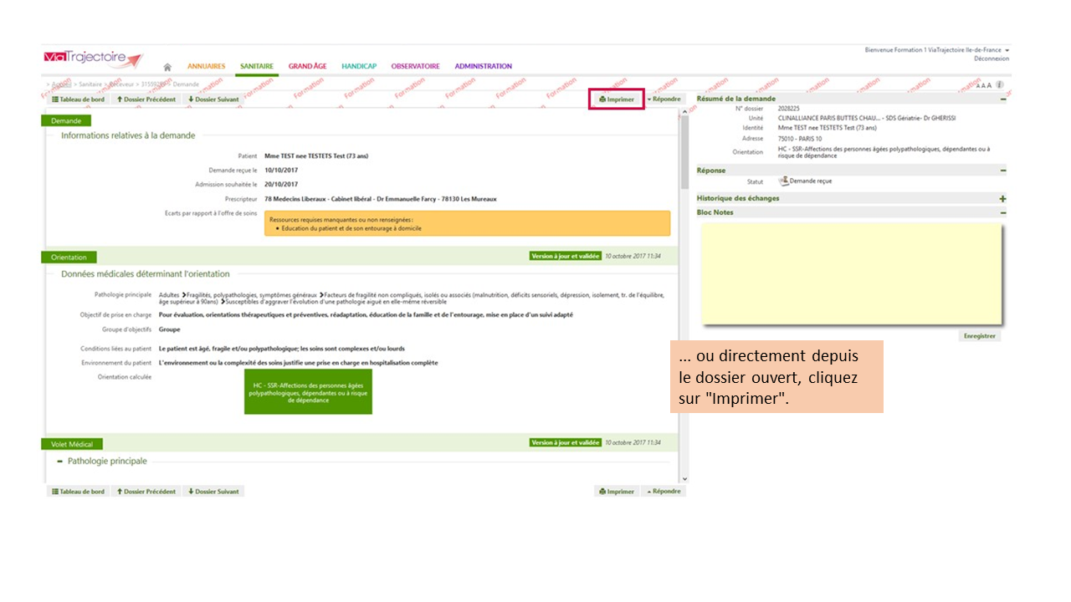Click the Déconnexion link

point(991,59)
